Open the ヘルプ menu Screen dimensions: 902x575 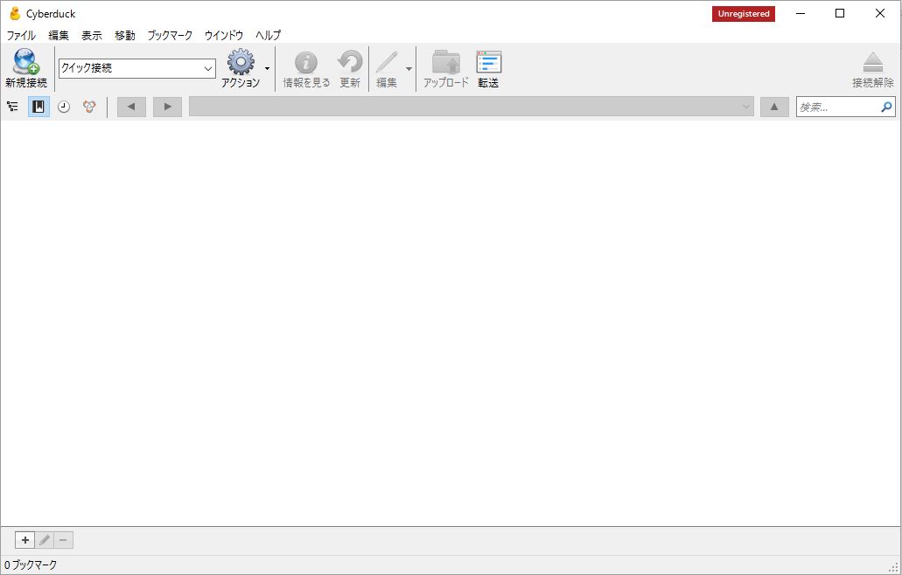click(268, 35)
